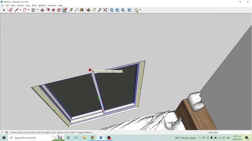Viewport: 252px width, 141px height.
Task: Open the red recorder app taskbar icon
Action: pyautogui.click(x=109, y=137)
